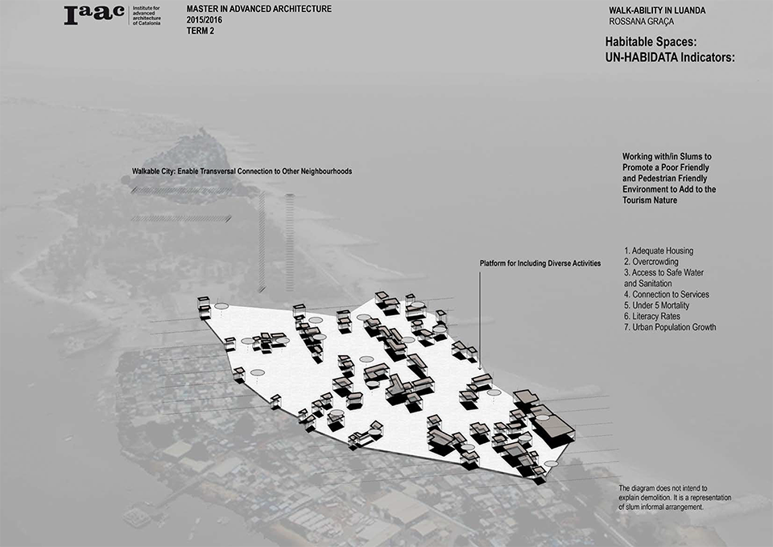Screen dimensions: 773x547
Task: Open the WALK-ABILITY IN LUANDA title
Action: 658,9
